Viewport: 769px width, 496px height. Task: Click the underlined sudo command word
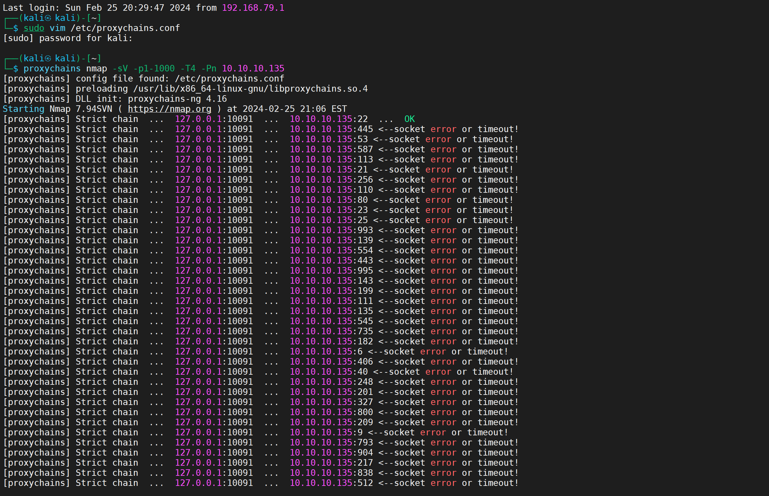click(34, 28)
